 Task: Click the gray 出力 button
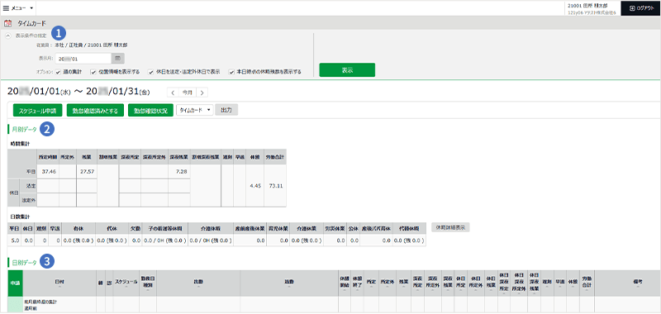click(x=226, y=110)
